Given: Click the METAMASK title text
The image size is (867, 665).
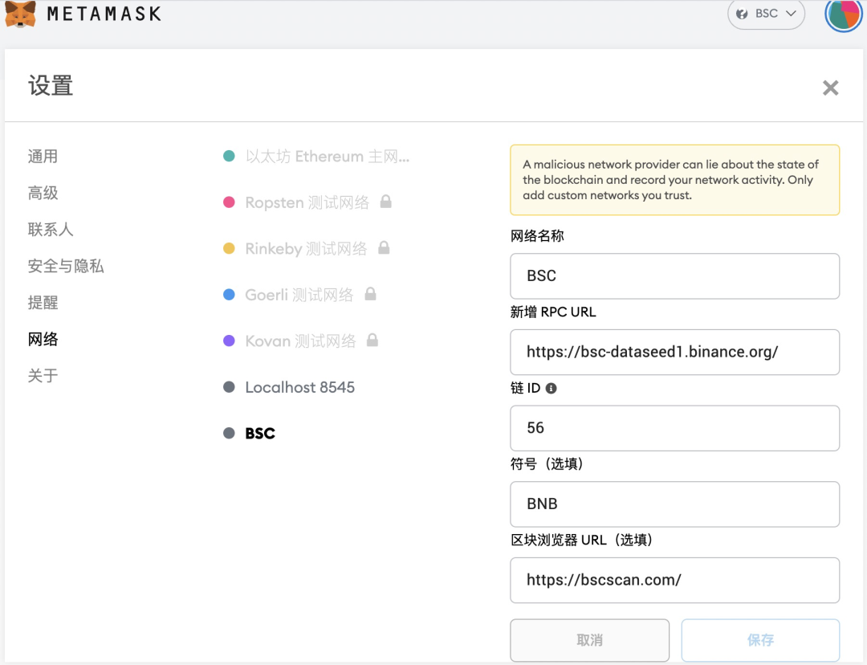Looking at the screenshot, I should tap(104, 14).
